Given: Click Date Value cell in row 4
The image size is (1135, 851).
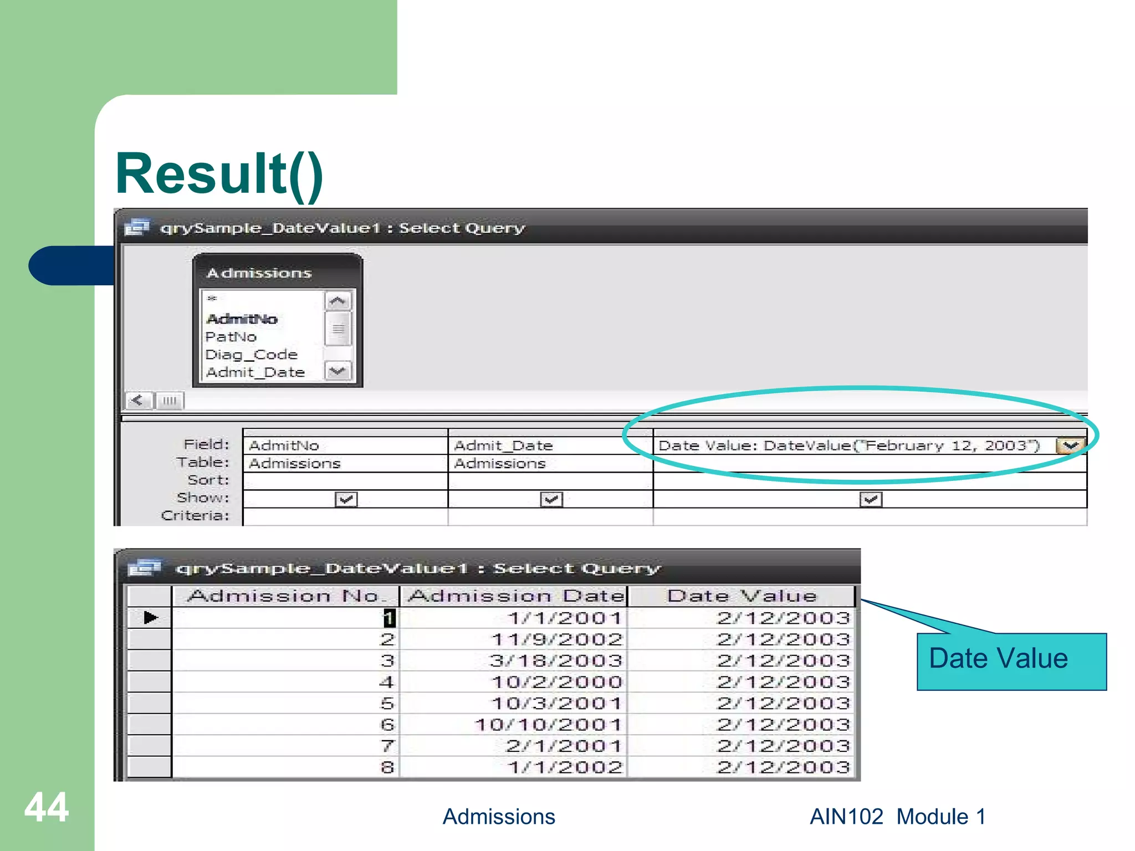Looking at the screenshot, I should click(742, 681).
